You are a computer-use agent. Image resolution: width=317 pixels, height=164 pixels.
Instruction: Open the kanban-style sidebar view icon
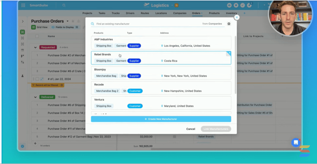[23, 56]
